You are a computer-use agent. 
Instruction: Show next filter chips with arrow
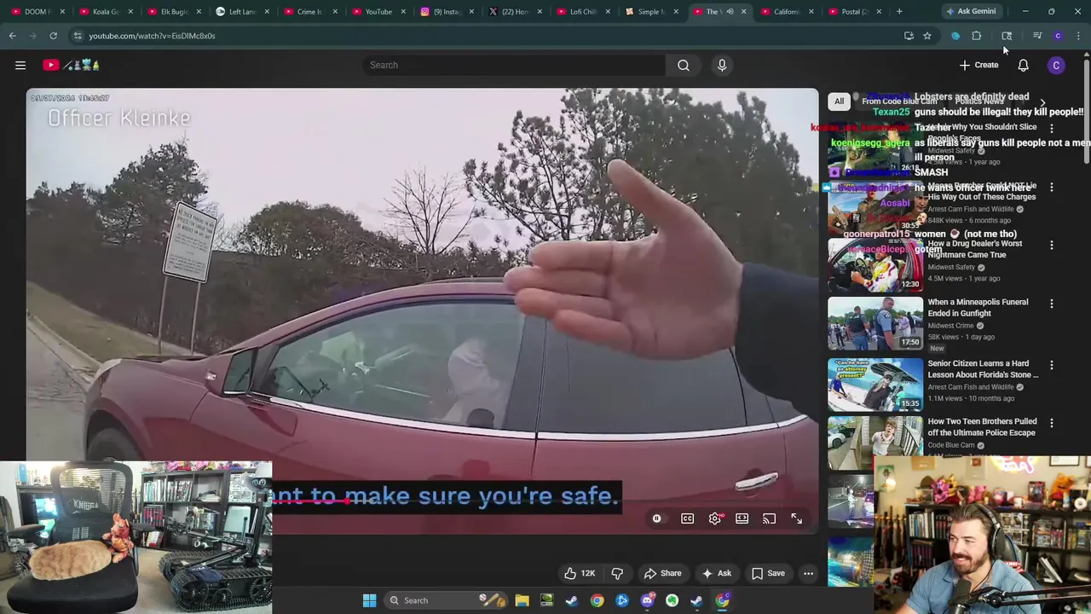[x=1042, y=102]
